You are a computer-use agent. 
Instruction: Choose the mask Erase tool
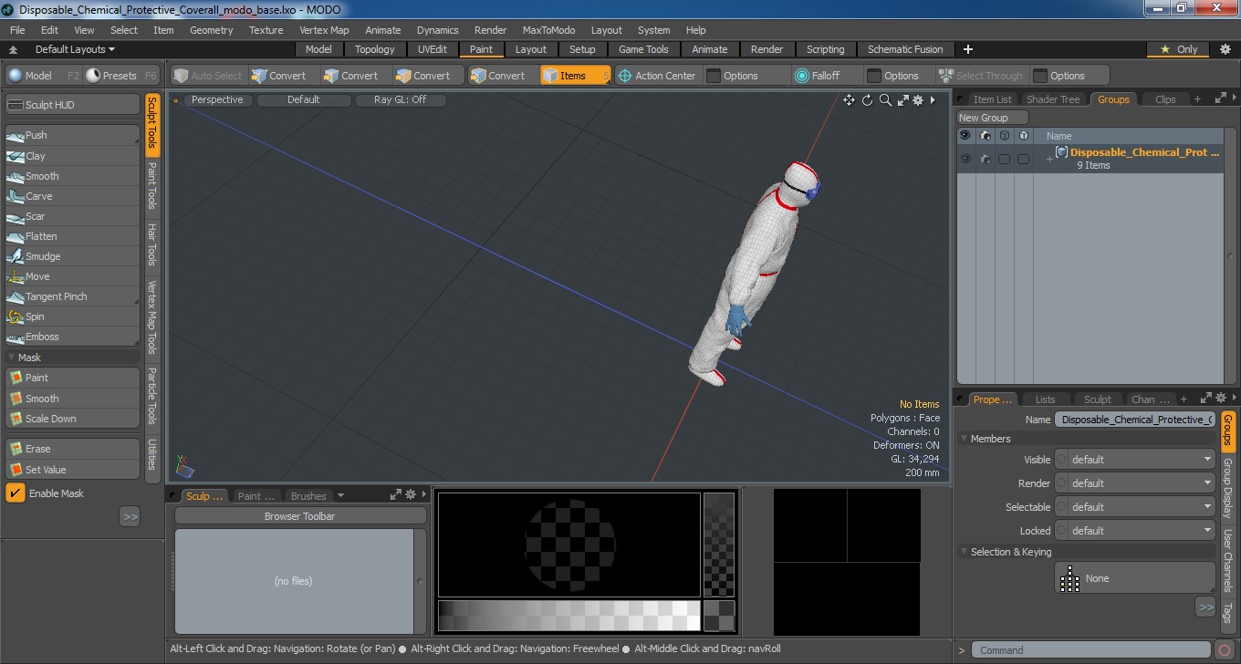pyautogui.click(x=72, y=449)
